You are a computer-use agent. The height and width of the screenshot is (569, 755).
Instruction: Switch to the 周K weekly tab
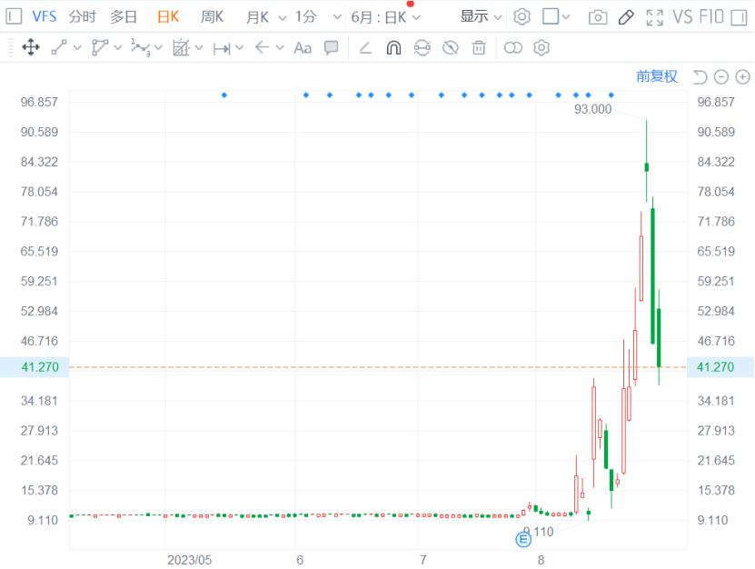(x=212, y=17)
